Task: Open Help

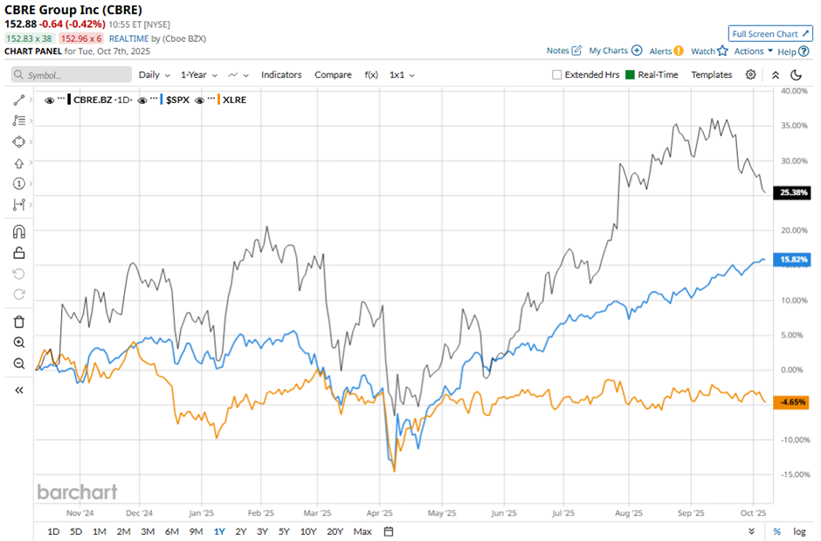Action: [x=793, y=52]
